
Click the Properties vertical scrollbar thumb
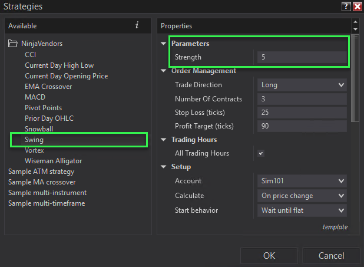coord(355,78)
